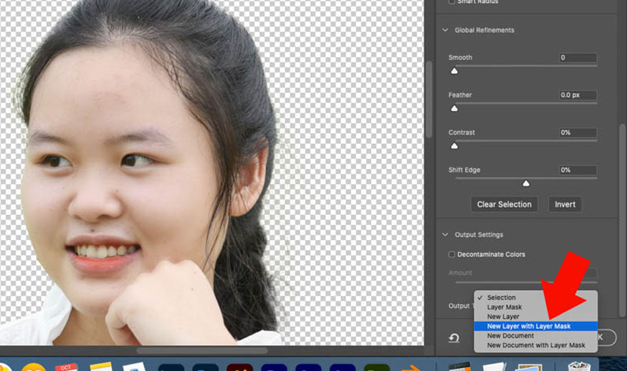Click the Shift Edge percentage field

578,170
